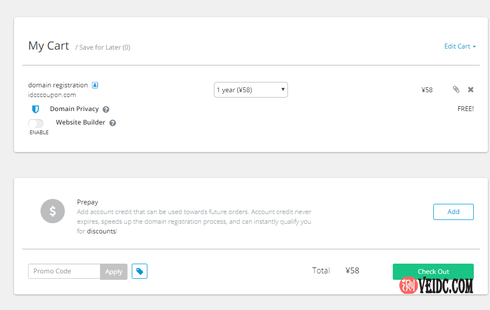The width and height of the screenshot is (490, 310).
Task: Click the contact icon beside domain registration
Action: 95,85
